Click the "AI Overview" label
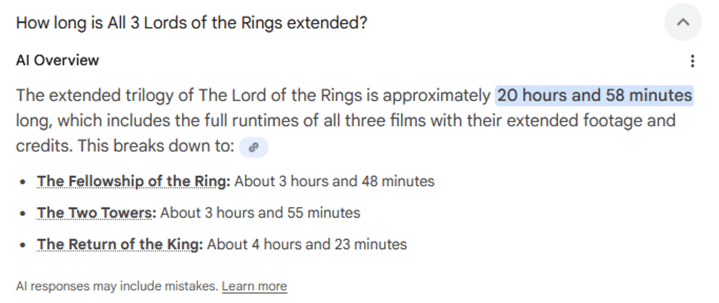This screenshot has width=719, height=303. [58, 60]
